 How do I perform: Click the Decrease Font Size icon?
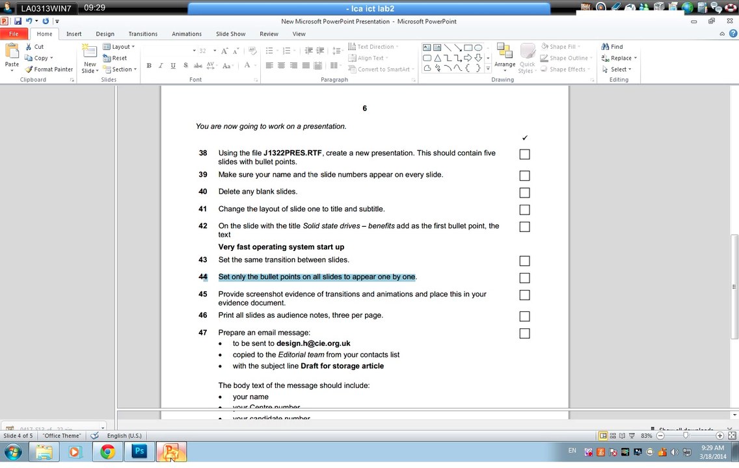(235, 51)
